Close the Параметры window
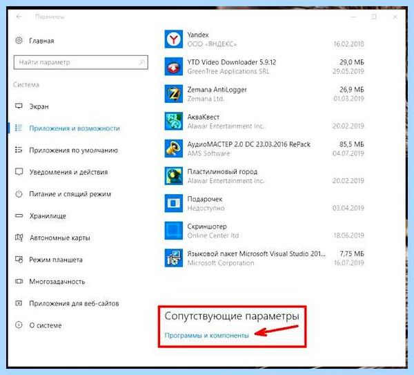The width and height of the screenshot is (414, 375). click(395, 17)
